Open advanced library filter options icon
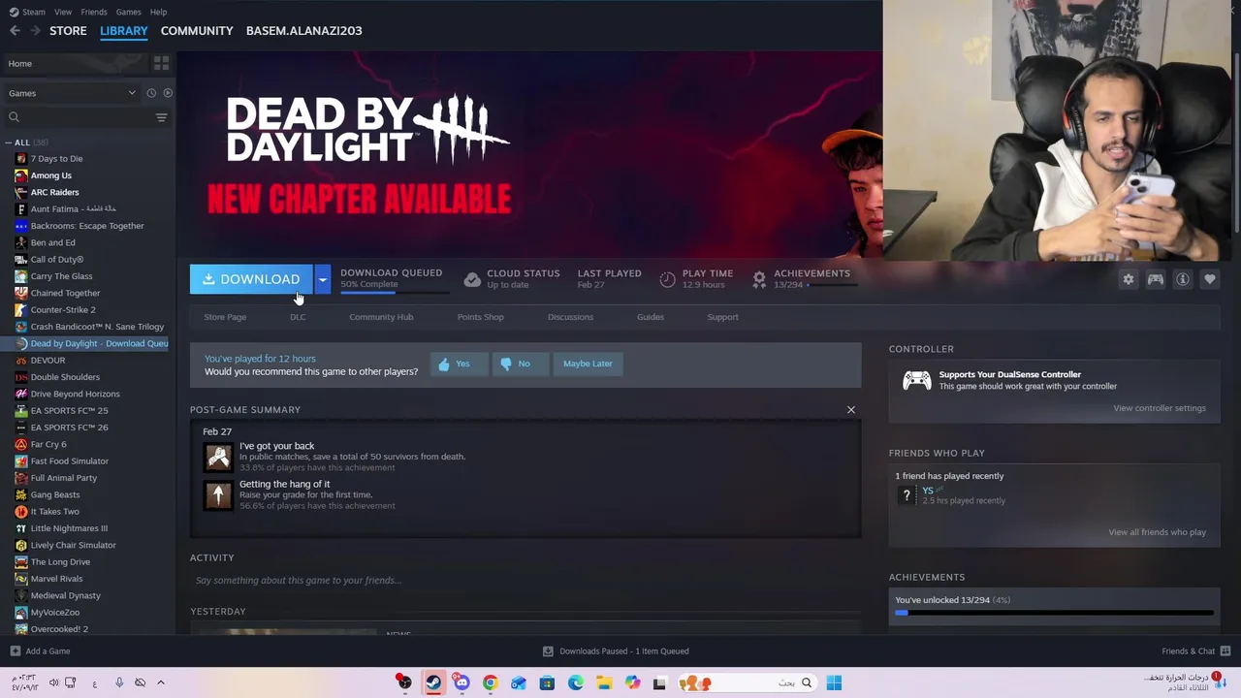This screenshot has height=698, width=1241. (161, 117)
